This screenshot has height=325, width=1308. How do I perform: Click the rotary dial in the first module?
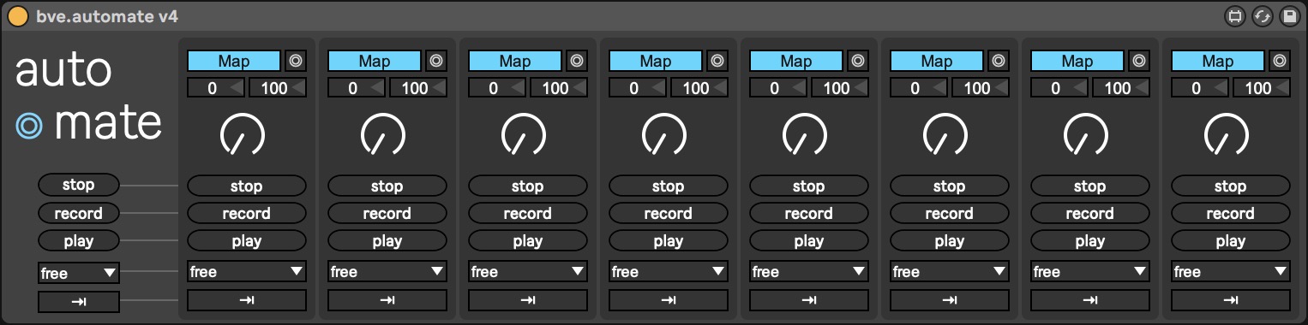coord(243,134)
